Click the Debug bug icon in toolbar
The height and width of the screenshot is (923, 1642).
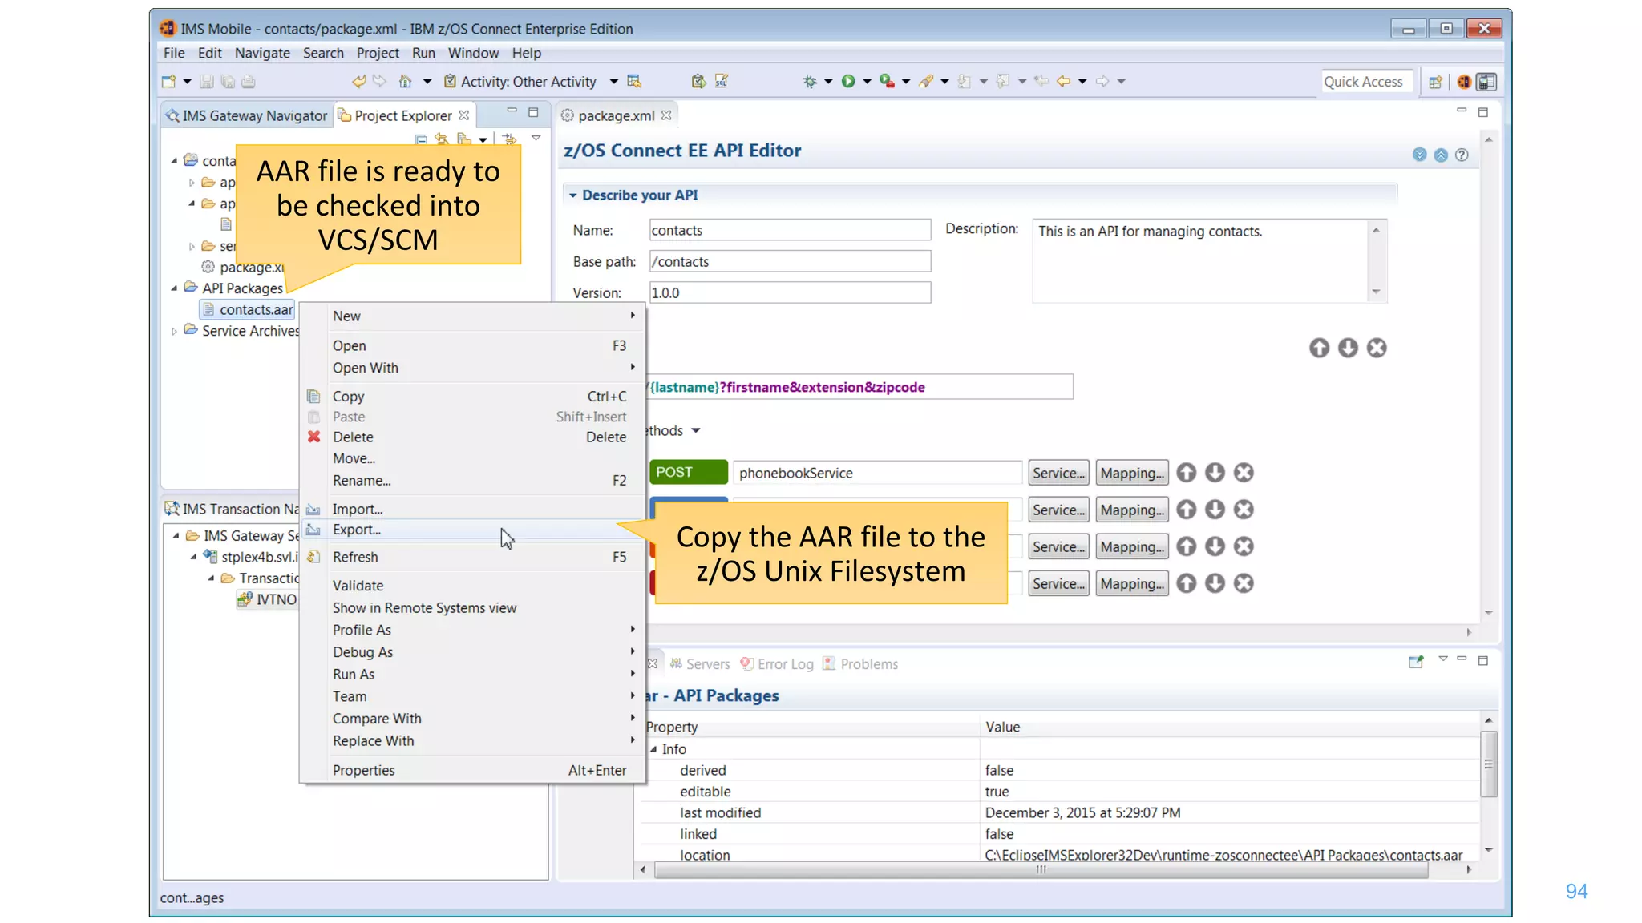click(x=810, y=81)
